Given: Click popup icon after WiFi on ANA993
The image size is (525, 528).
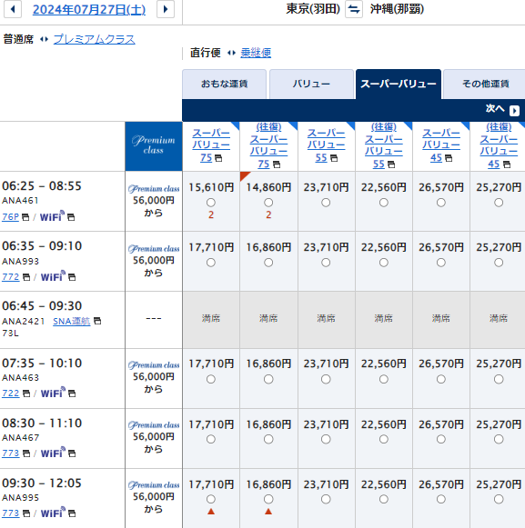Looking at the screenshot, I should (x=72, y=277).
